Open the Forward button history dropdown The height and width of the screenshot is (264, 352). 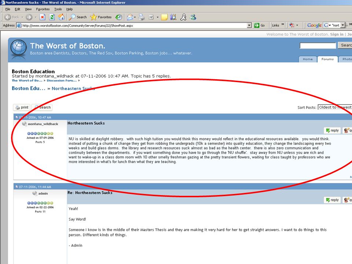36,17
